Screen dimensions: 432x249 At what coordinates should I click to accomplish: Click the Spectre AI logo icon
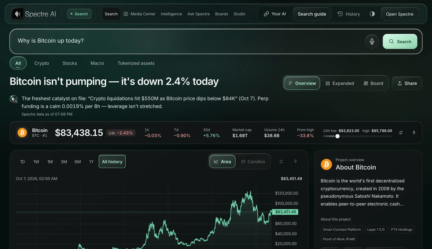pyautogui.click(x=18, y=14)
